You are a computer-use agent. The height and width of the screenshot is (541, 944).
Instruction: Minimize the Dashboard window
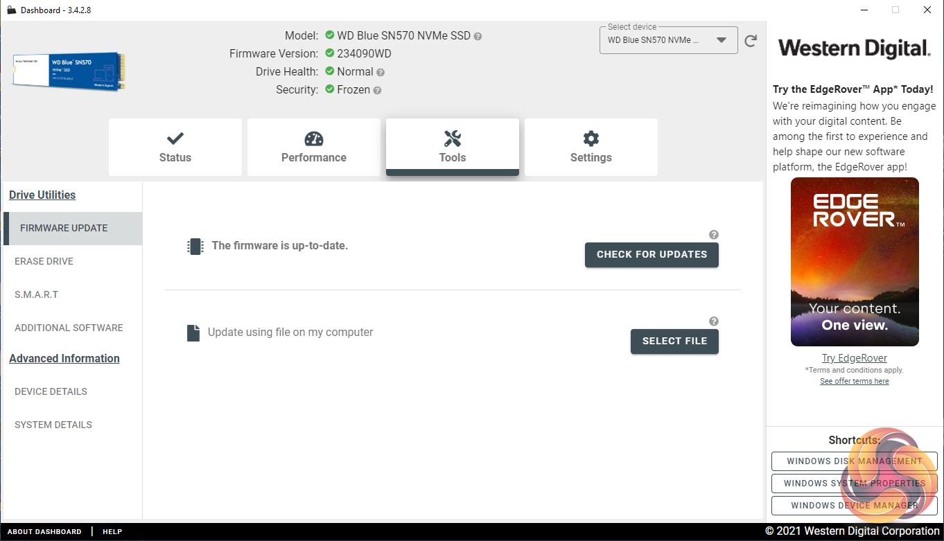[864, 10]
